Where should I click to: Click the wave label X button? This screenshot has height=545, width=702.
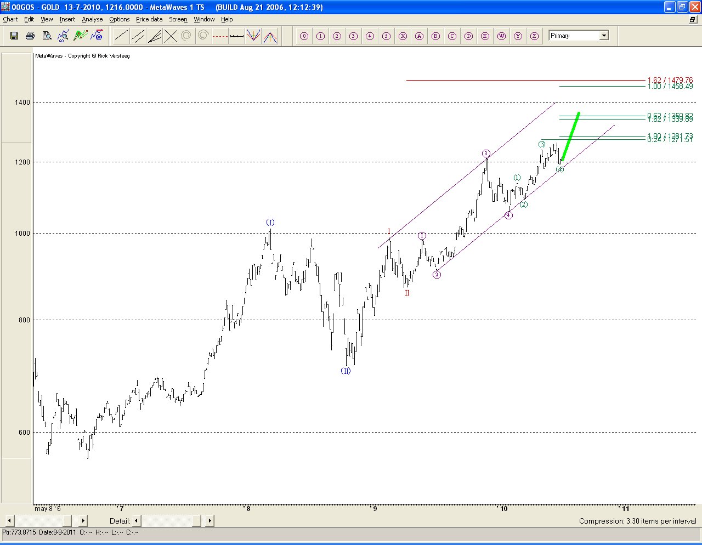tap(403, 36)
